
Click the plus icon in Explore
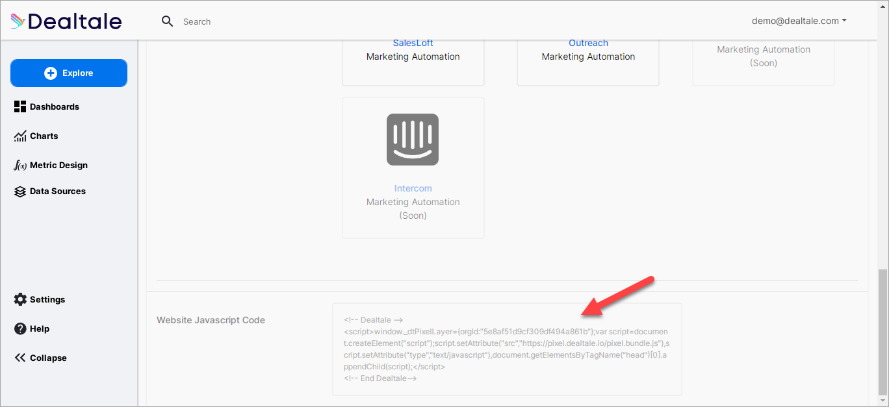tap(51, 73)
